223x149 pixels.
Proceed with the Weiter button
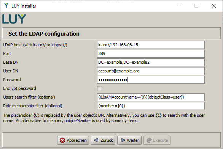click(x=129, y=140)
